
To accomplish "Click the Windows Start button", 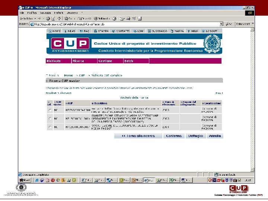I will [25, 180].
